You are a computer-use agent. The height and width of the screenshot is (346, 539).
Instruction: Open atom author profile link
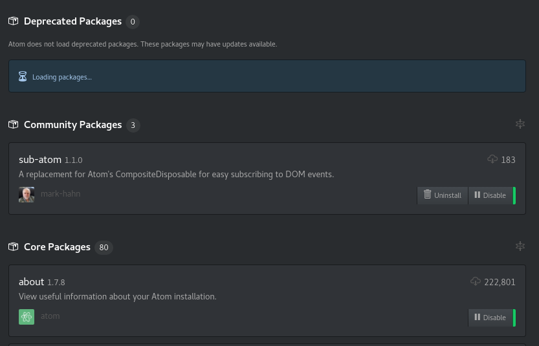50,316
